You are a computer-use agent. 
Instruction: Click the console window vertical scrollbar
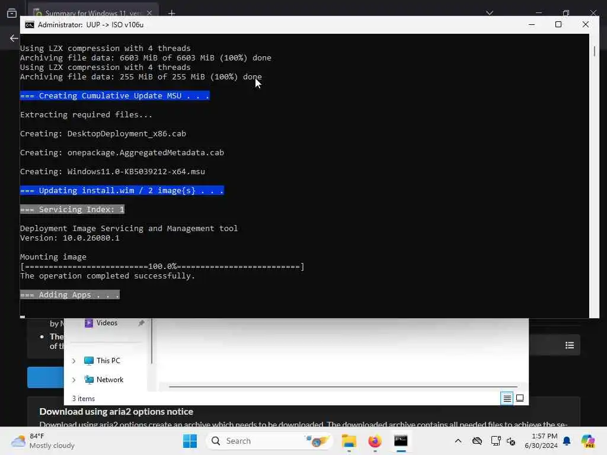[594, 51]
